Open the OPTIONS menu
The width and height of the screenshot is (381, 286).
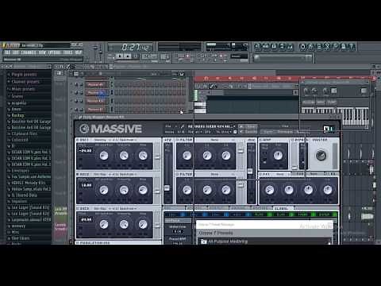(x=55, y=52)
